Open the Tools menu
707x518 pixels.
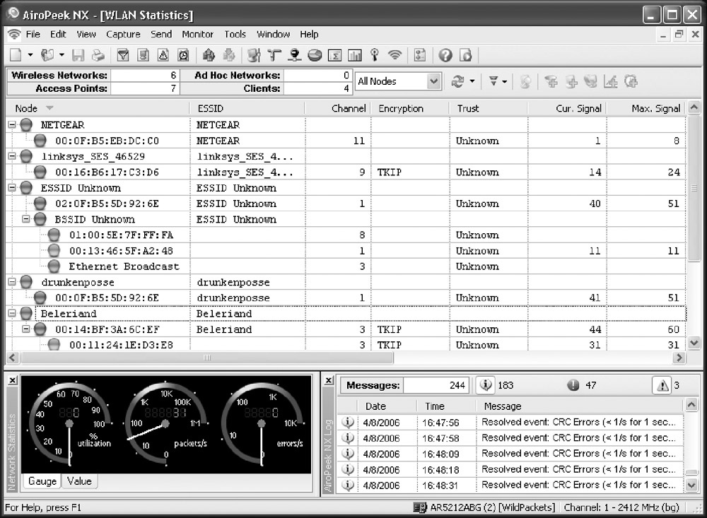point(235,34)
